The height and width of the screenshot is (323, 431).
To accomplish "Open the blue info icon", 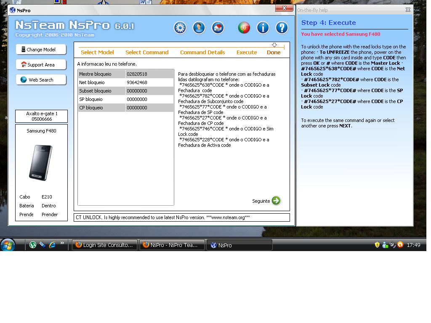I will [x=263, y=28].
